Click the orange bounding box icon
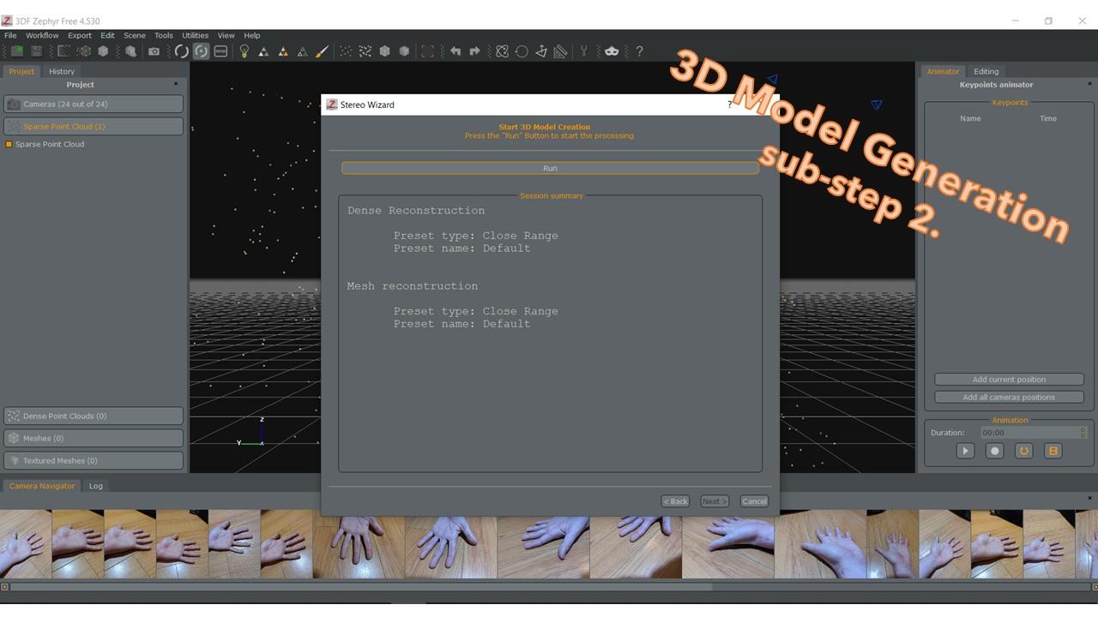 [427, 51]
